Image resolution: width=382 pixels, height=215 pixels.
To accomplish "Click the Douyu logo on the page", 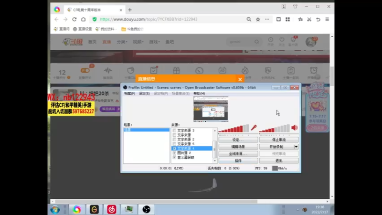I will 73,42.
